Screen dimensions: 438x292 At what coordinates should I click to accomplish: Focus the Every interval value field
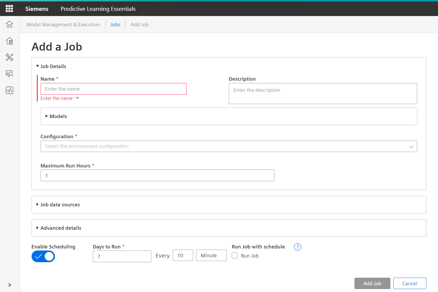183,255
